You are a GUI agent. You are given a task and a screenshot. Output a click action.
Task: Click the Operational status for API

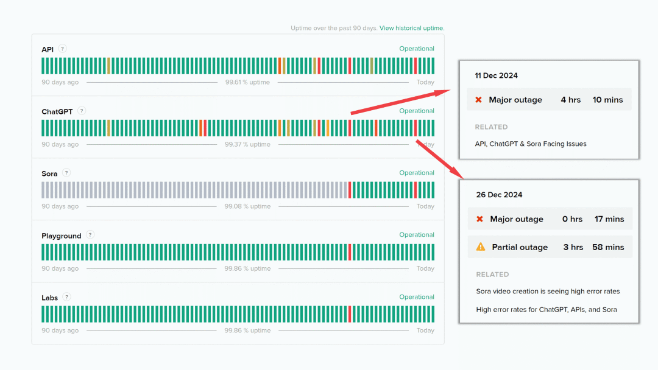click(417, 49)
